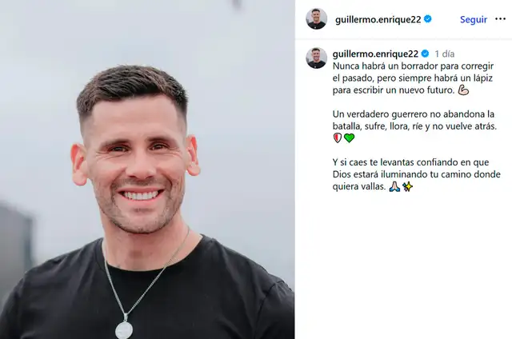Click caption paragraph 'Y si caes te levantas'
Screen dimensions: 512x339
[416, 174]
